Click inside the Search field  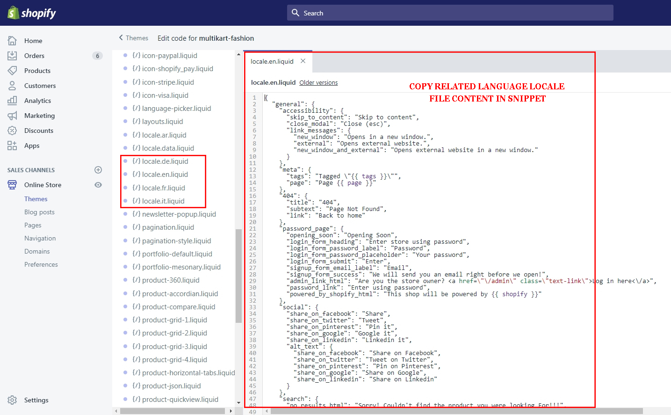click(x=449, y=13)
